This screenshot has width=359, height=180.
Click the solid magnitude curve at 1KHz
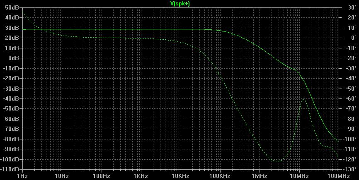[141, 29]
